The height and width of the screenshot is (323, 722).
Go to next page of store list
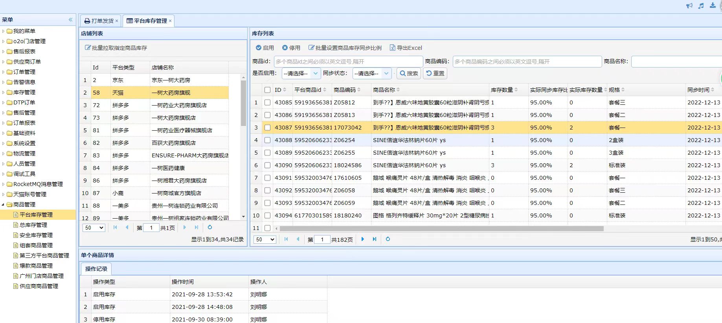coord(185,227)
